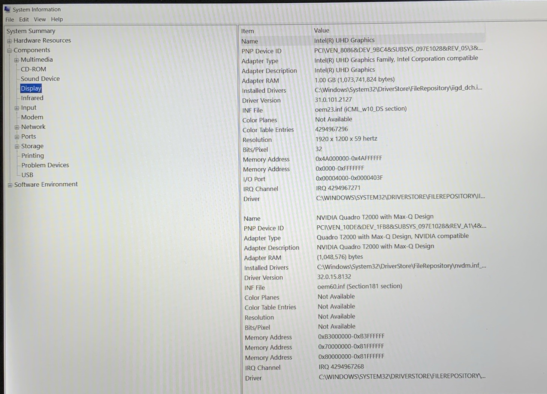Click Adapter Type Quadro T2000 value
Image resolution: width=547 pixels, height=394 pixels.
coord(393,237)
